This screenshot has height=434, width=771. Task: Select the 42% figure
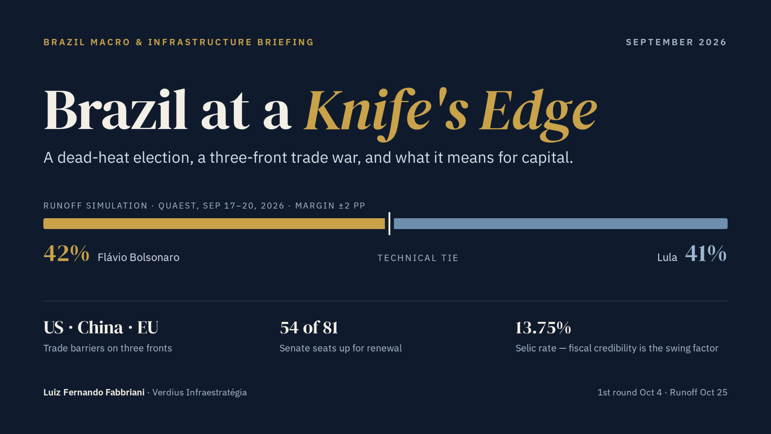point(66,254)
